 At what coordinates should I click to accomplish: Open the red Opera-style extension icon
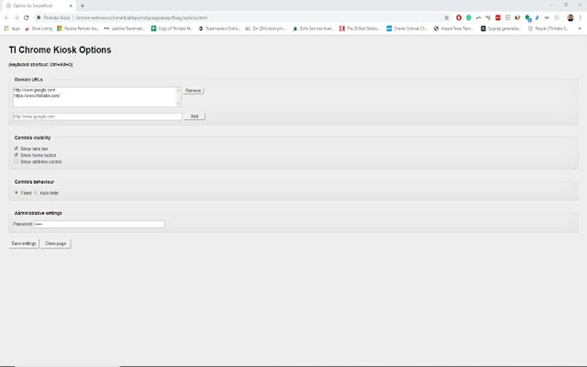[x=459, y=18]
